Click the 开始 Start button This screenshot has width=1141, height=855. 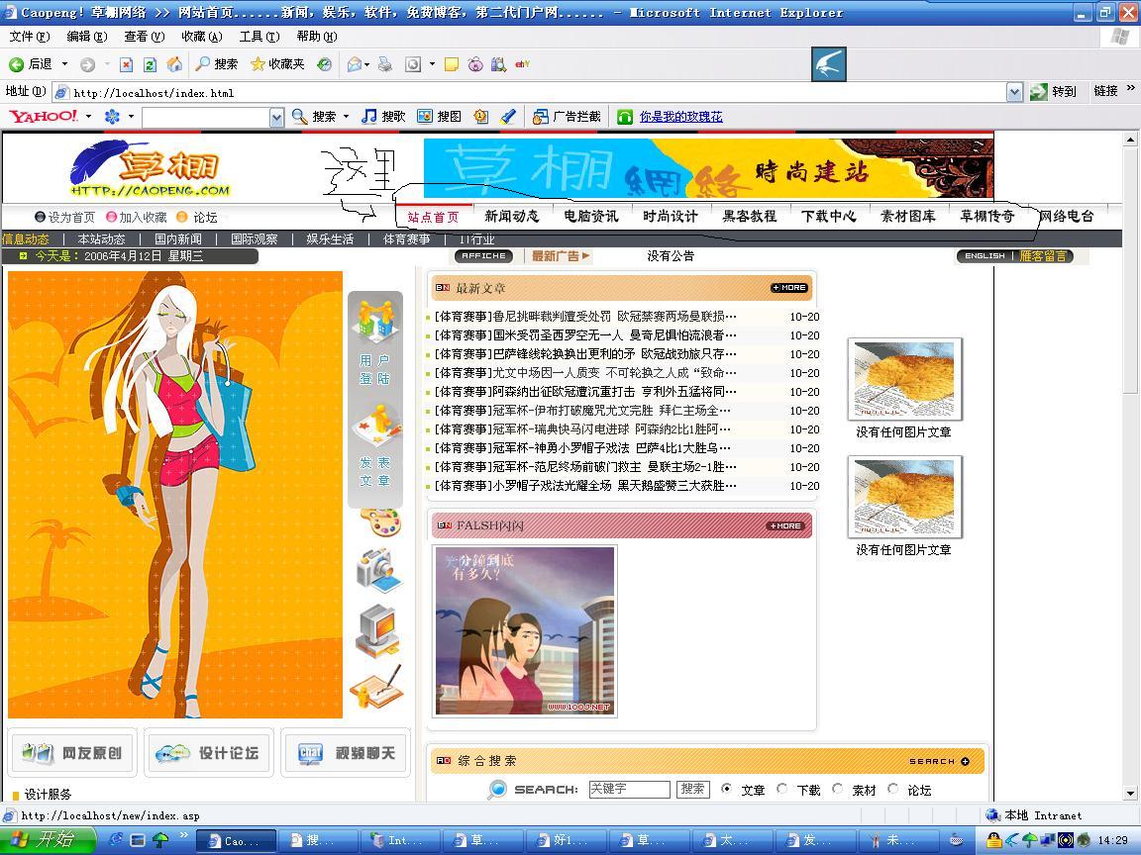pyautogui.click(x=48, y=840)
